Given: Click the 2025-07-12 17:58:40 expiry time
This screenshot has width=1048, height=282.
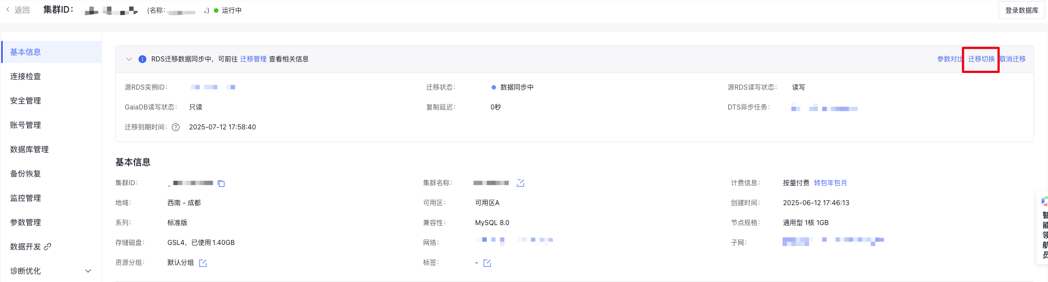Looking at the screenshot, I should tap(222, 127).
